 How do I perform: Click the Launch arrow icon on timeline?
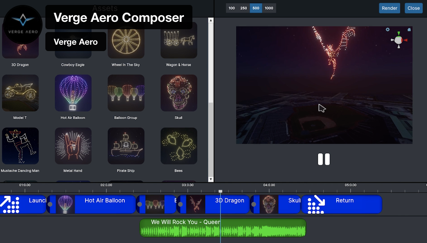(x=10, y=204)
